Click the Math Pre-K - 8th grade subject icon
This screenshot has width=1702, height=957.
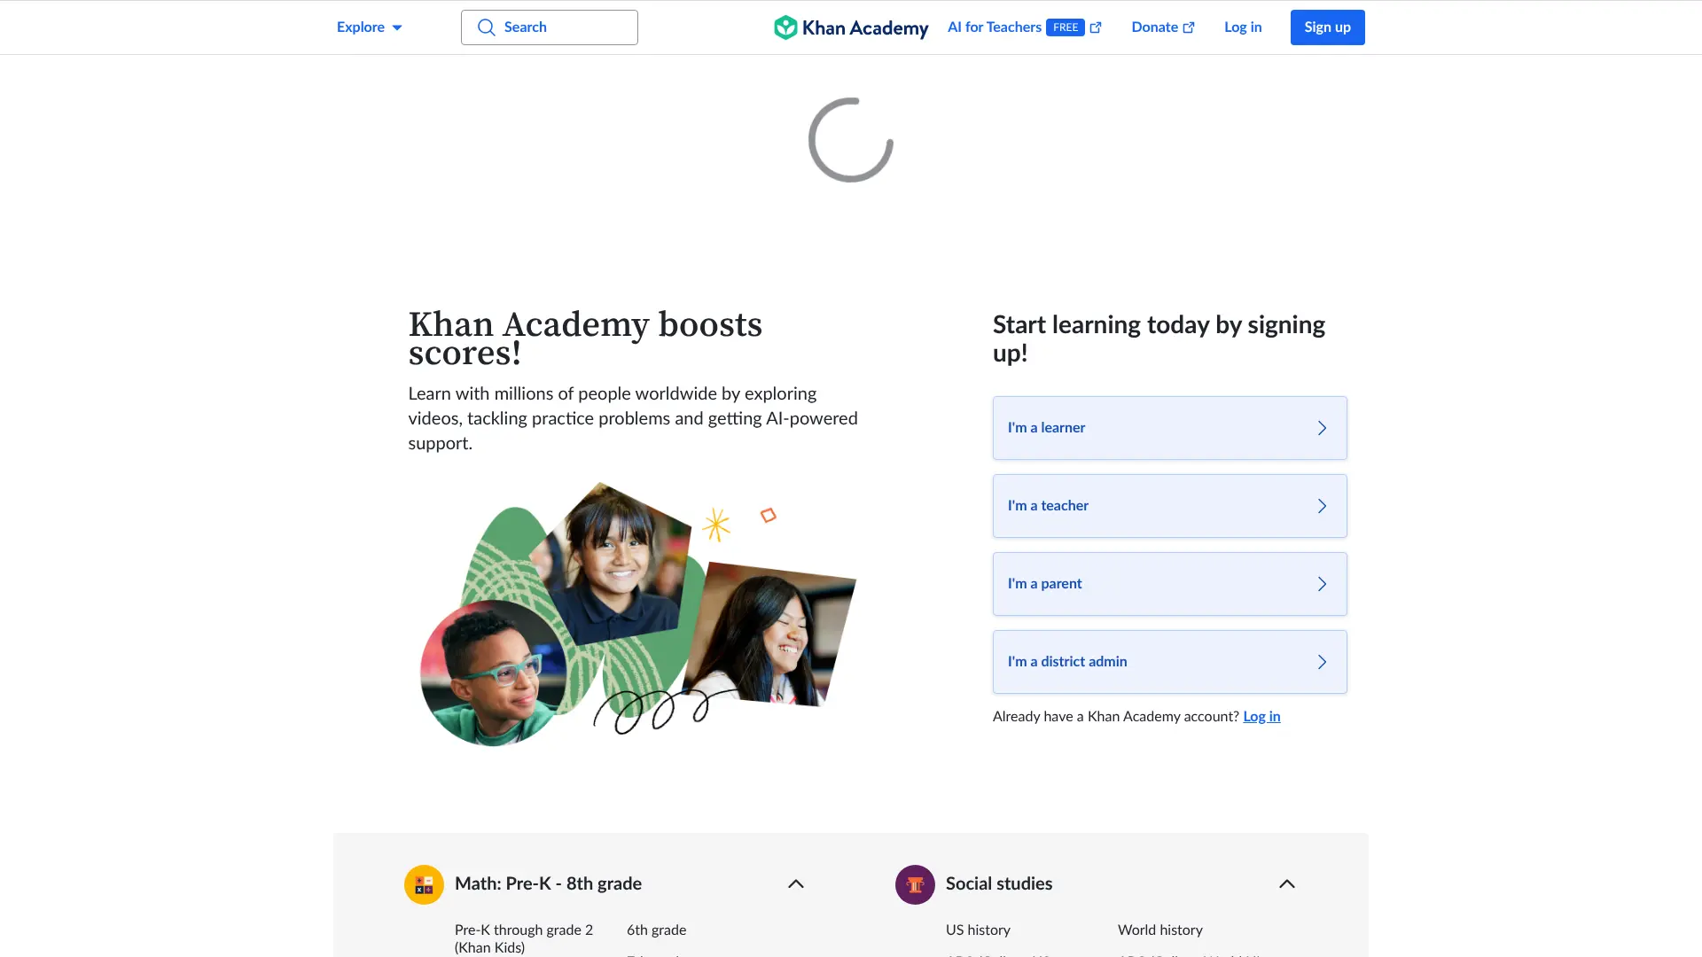pos(424,884)
